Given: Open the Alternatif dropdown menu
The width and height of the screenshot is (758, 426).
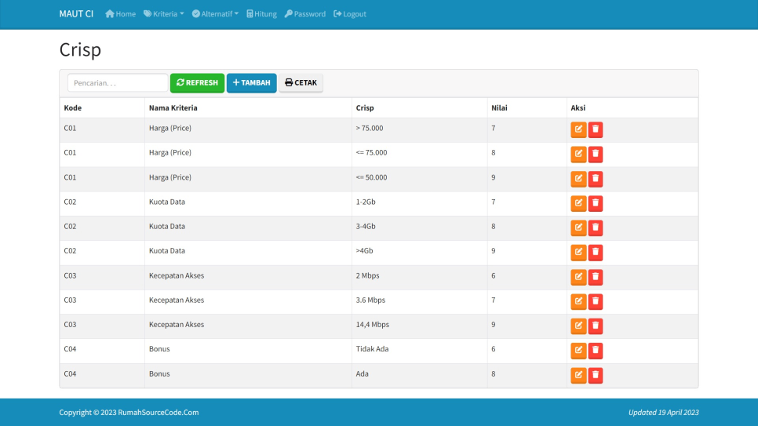Looking at the screenshot, I should pos(215,14).
